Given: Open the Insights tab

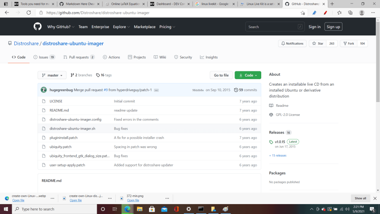Looking at the screenshot, I should click(x=209, y=57).
